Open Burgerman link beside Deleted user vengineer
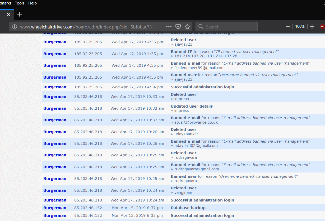 pos(55,190)
